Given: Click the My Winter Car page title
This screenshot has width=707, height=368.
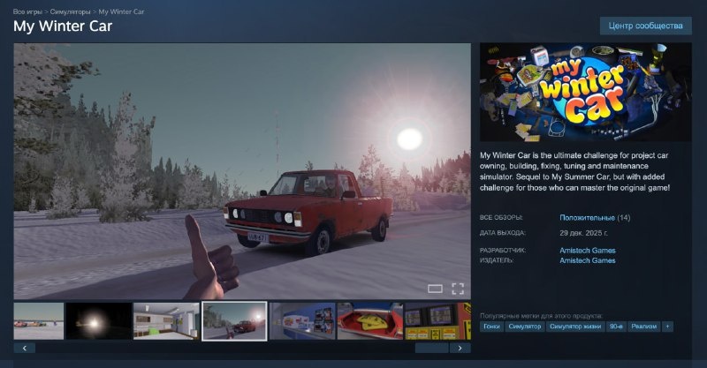Looking at the screenshot, I should coord(63,26).
